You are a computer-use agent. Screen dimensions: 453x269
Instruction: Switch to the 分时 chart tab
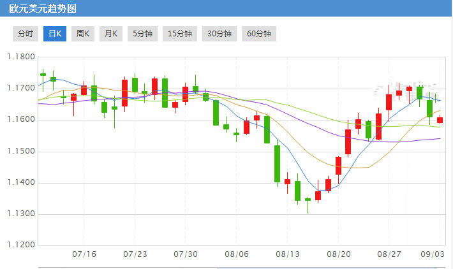(25, 34)
